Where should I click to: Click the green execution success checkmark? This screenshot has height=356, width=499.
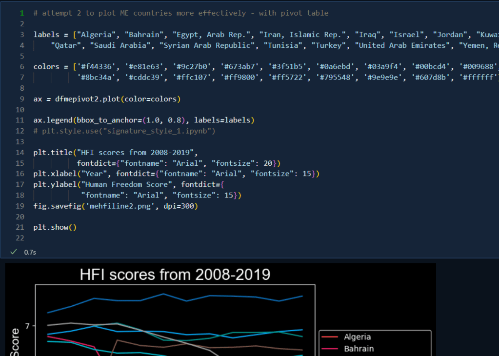tap(13, 252)
